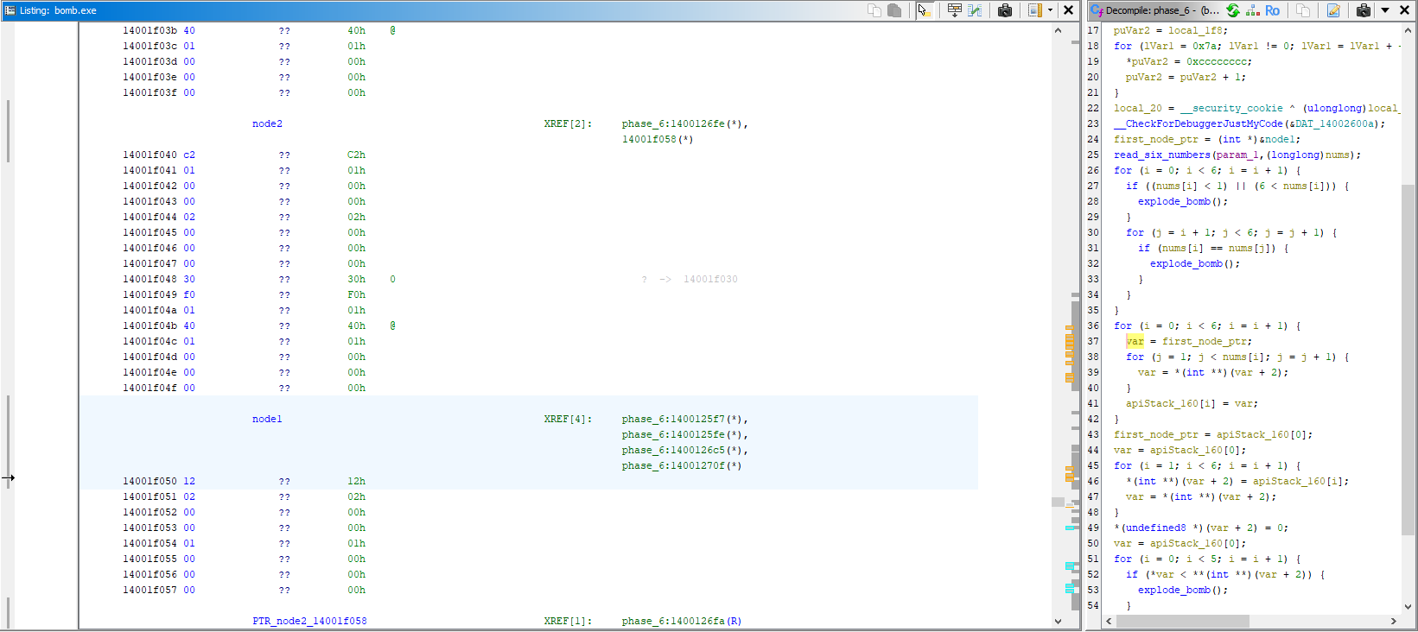Click the phase_6:1400126fe cross-reference for node2
Viewport: 1418px width, 632px height.
tap(682, 123)
